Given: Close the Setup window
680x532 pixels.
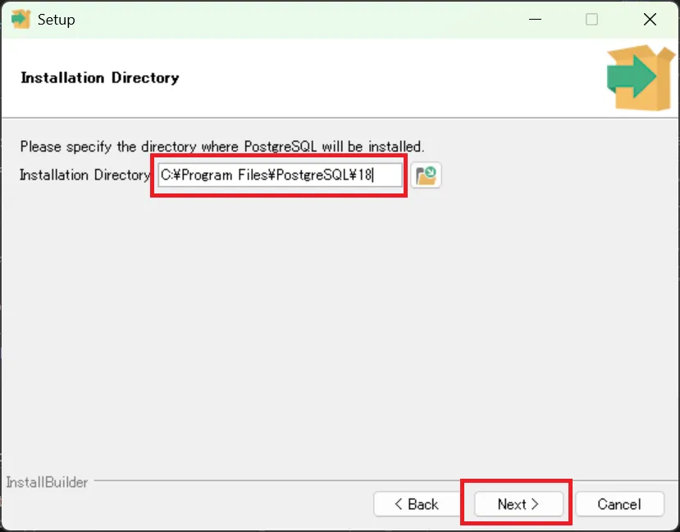Looking at the screenshot, I should tap(650, 19).
